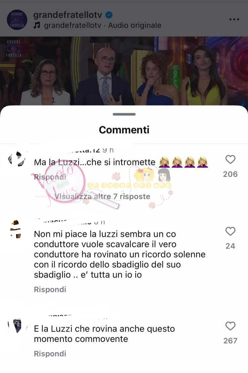The height and width of the screenshot is (373, 248).
Task: Open the grandefratellotv username link
Action: 68,15
